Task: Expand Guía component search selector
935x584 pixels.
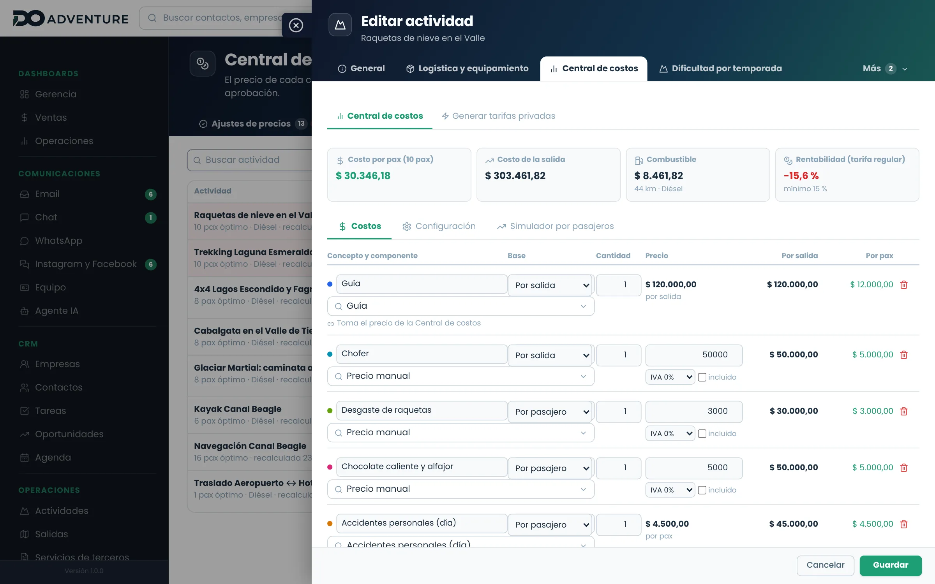Action: (x=460, y=306)
